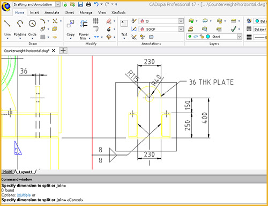268x206 pixels.
Task: Toggle the Steel layer freeze icon
Action: (x=196, y=36)
